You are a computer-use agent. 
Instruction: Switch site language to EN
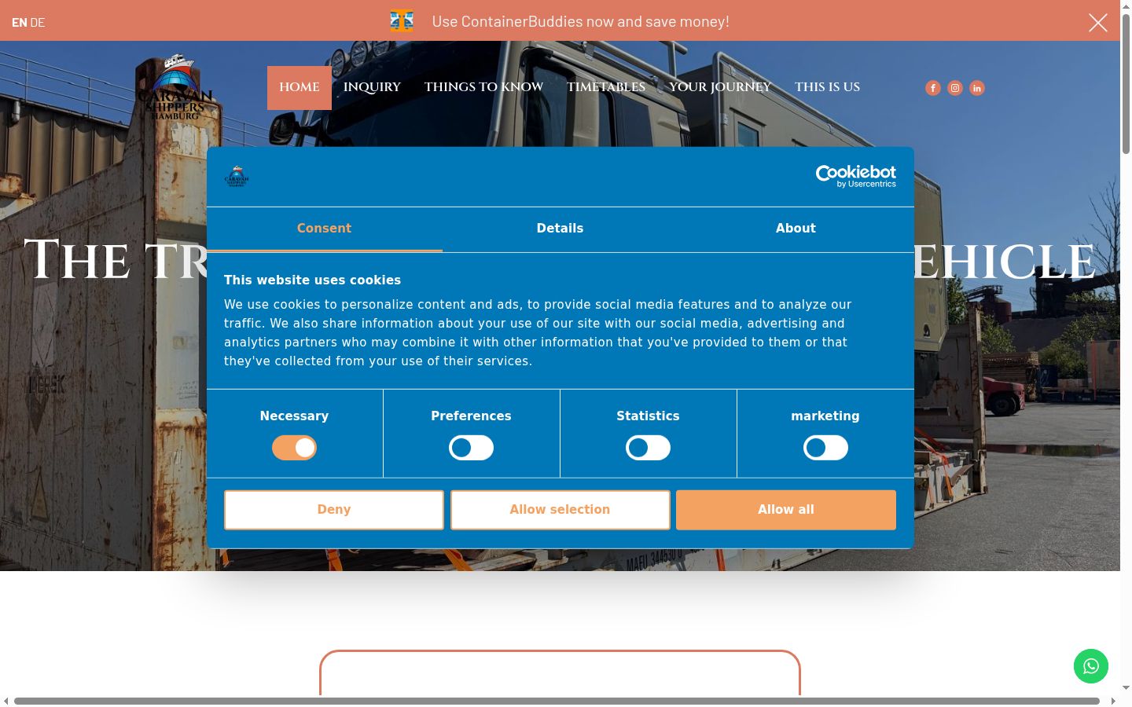(19, 23)
